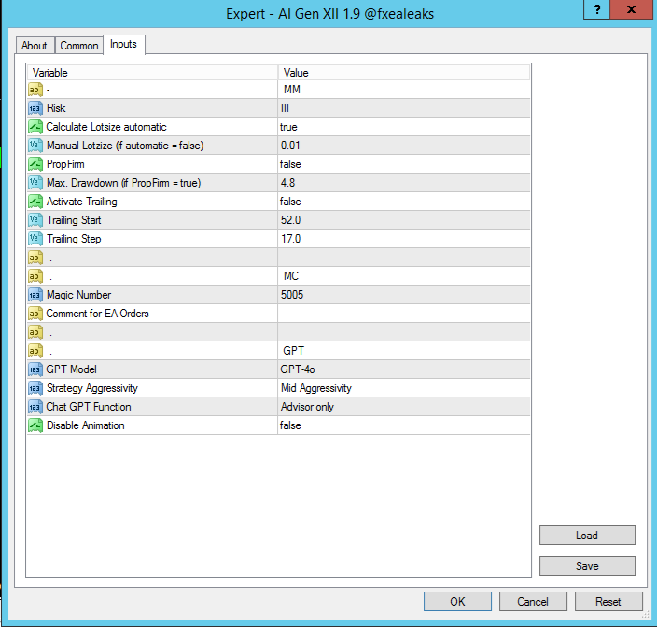
Task: Click the empty Comment for EA Orders value
Action: coord(404,313)
